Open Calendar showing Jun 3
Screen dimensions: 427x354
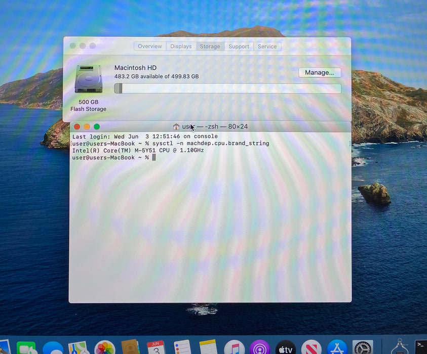pos(156,347)
